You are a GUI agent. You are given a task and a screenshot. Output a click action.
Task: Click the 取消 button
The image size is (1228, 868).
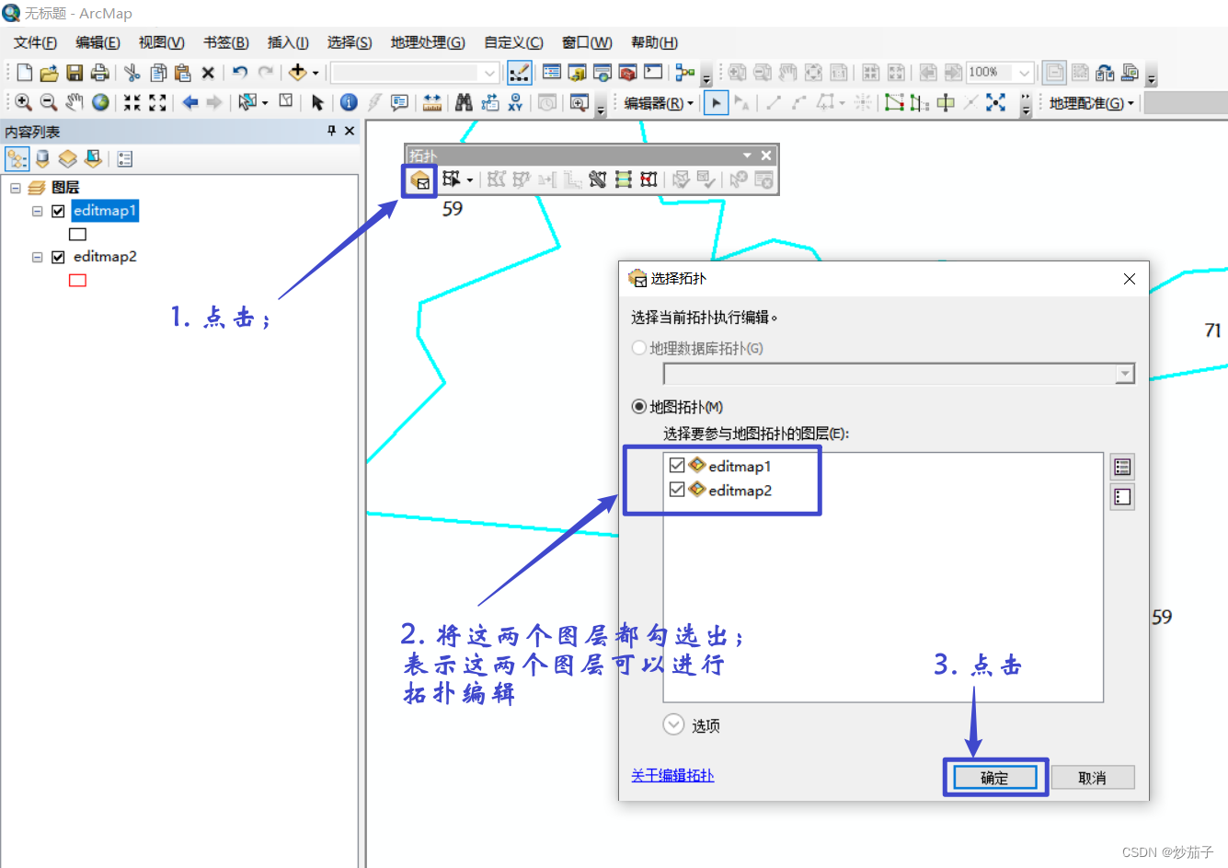coord(1093,778)
